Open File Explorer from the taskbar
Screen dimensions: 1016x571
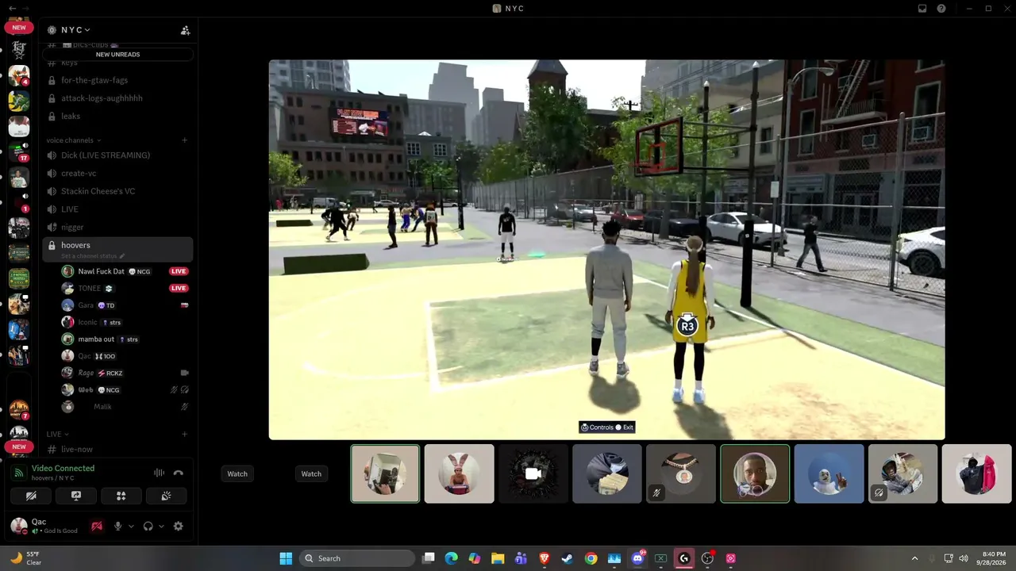(x=497, y=558)
